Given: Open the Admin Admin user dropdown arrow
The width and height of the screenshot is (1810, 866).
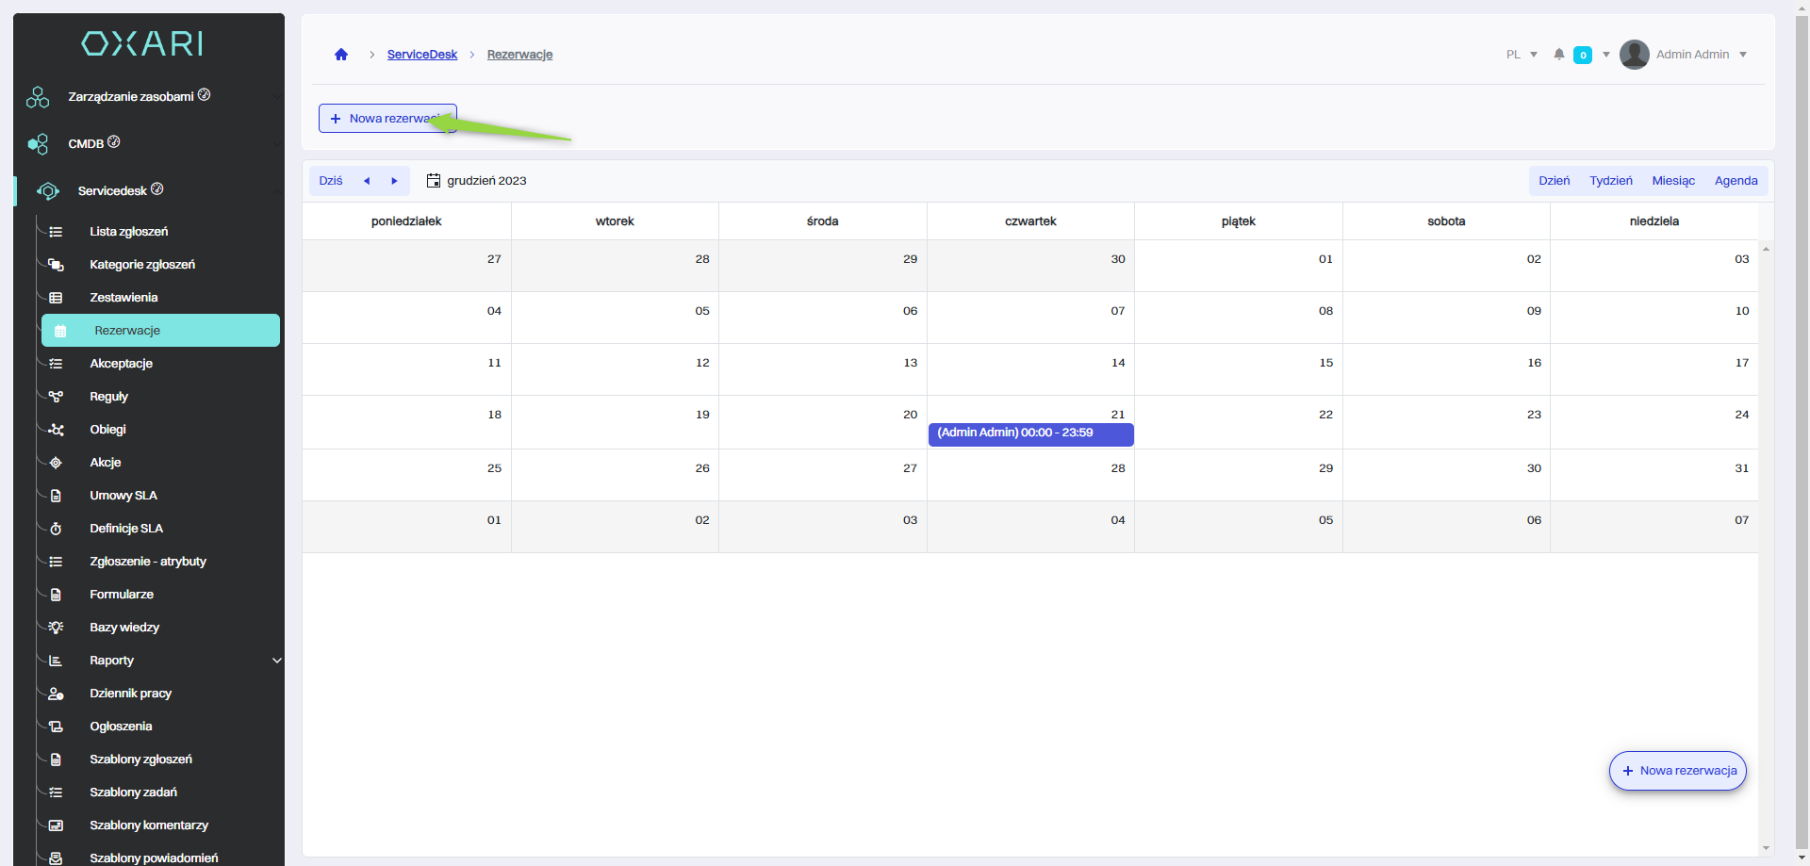Looking at the screenshot, I should [1743, 55].
